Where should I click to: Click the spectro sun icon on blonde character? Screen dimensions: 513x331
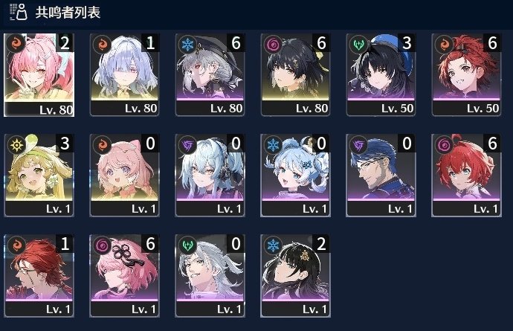click(x=17, y=145)
